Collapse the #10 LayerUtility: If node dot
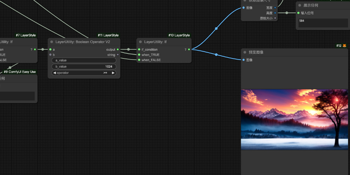 [140, 42]
